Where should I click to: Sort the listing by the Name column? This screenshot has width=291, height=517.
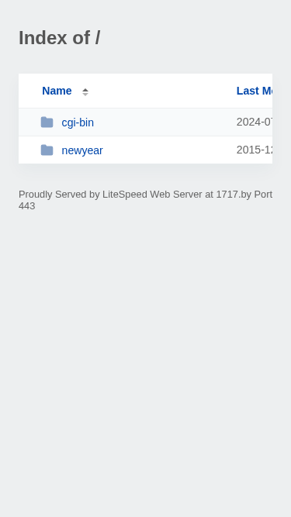[x=57, y=91]
